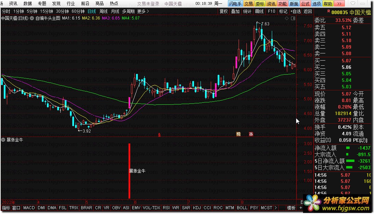Select the MCST indicator tab
This screenshot has width=375, height=214.
pos(266,208)
